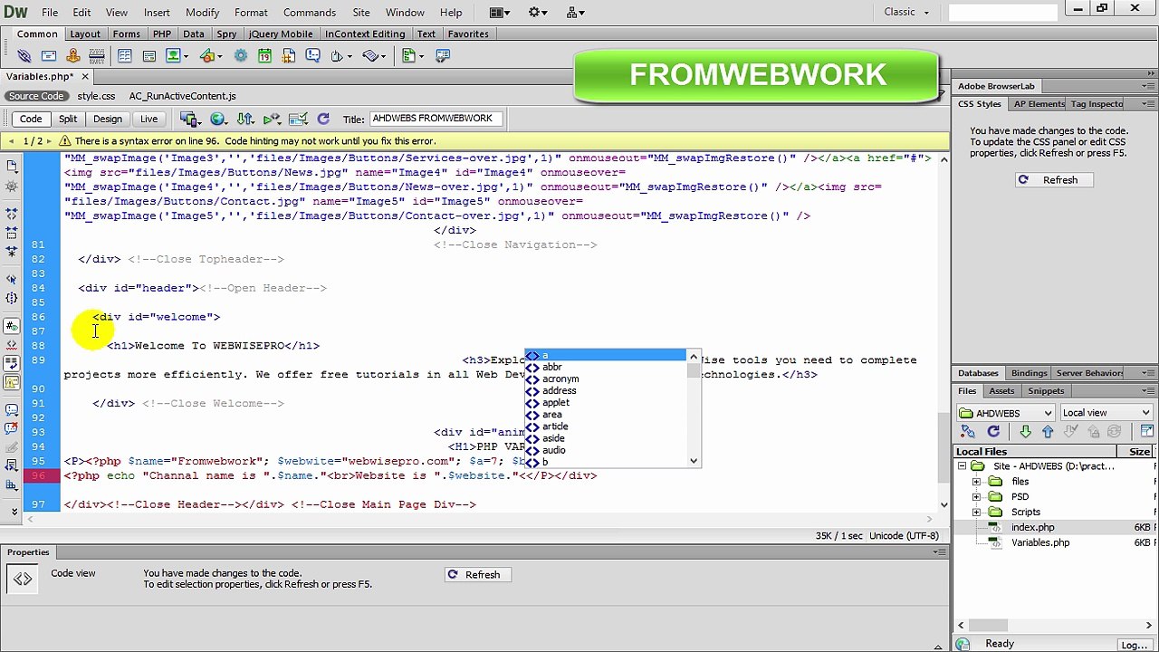Screen dimensions: 1159x652
Task: Expand the Scripts folder
Action: (977, 513)
